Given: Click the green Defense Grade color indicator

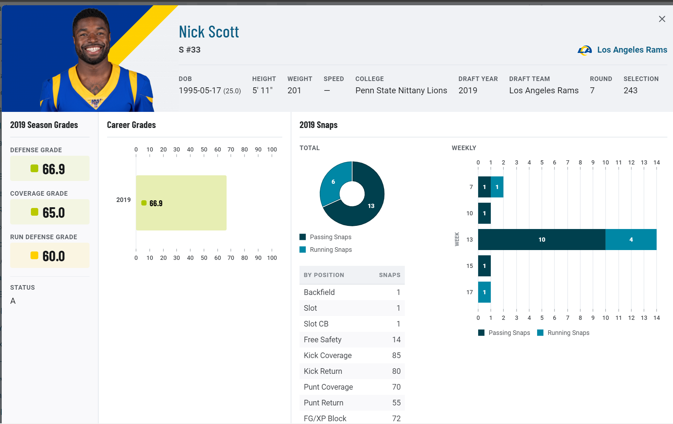Looking at the screenshot, I should (x=34, y=168).
